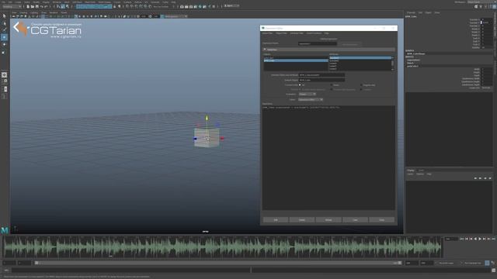Enable select-by-component-type mode icon

pyautogui.click(x=68, y=6)
